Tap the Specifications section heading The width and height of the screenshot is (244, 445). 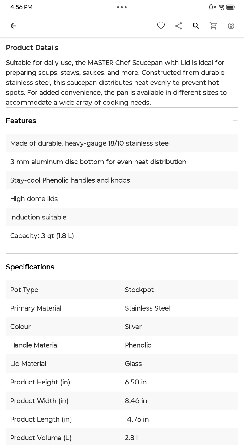point(30,267)
